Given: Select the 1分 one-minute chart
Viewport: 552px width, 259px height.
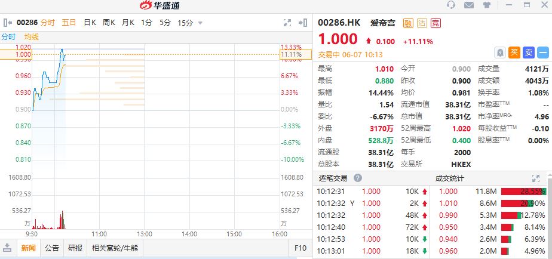Looking at the screenshot, I should tap(147, 23).
